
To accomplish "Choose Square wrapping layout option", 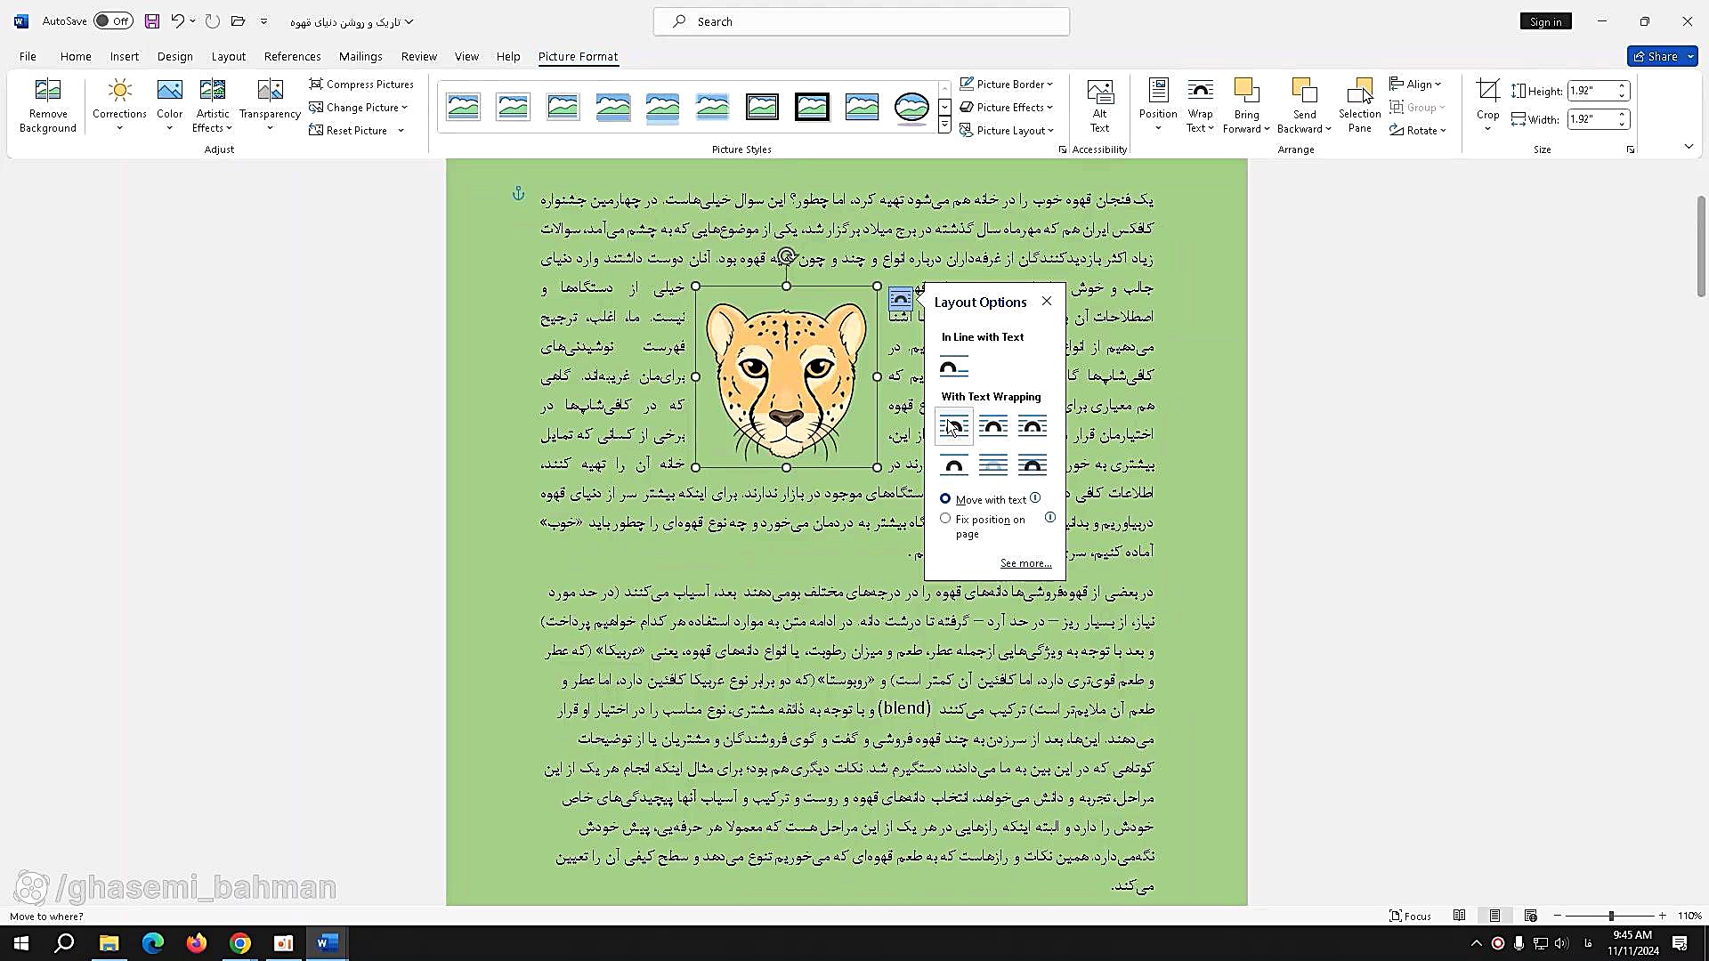I will [x=953, y=426].
